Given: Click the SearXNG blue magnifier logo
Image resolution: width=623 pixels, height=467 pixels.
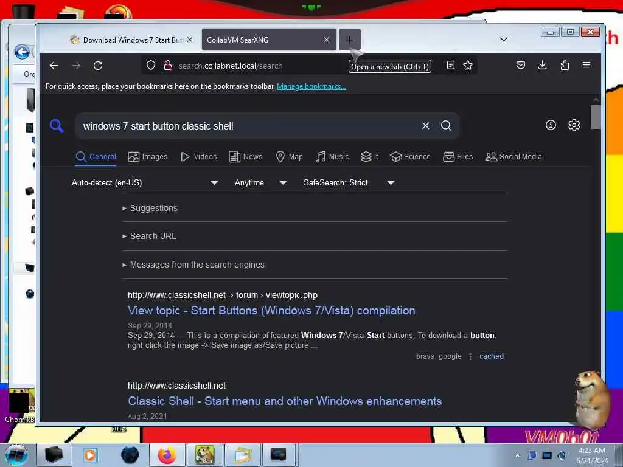Looking at the screenshot, I should click(57, 126).
